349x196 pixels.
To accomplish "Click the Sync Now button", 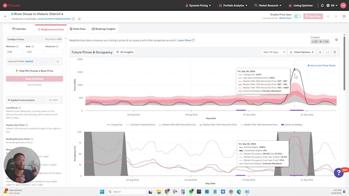I will [313, 16].
